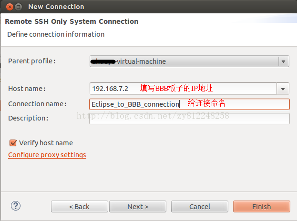Viewport: 297px width, 221px height.
Task: Click the 'Verify host name' label text
Action: pos(46,142)
